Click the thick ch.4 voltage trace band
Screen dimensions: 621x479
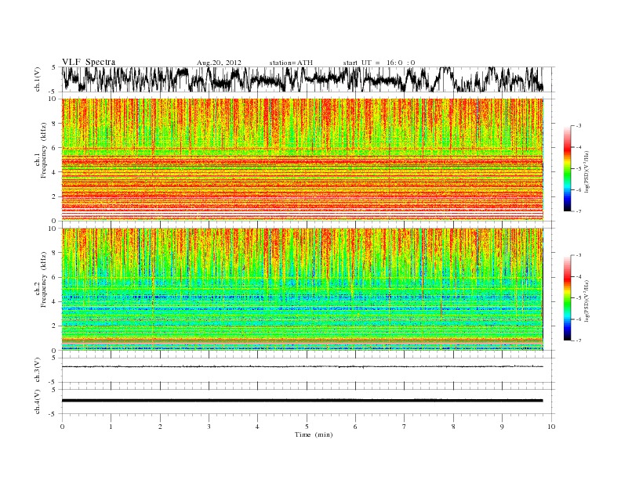pos(303,401)
